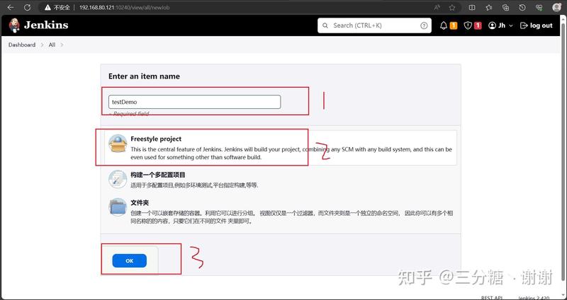The height and width of the screenshot is (300, 567).
Task: Click the Freestyle project box icon
Action: pyautogui.click(x=118, y=144)
